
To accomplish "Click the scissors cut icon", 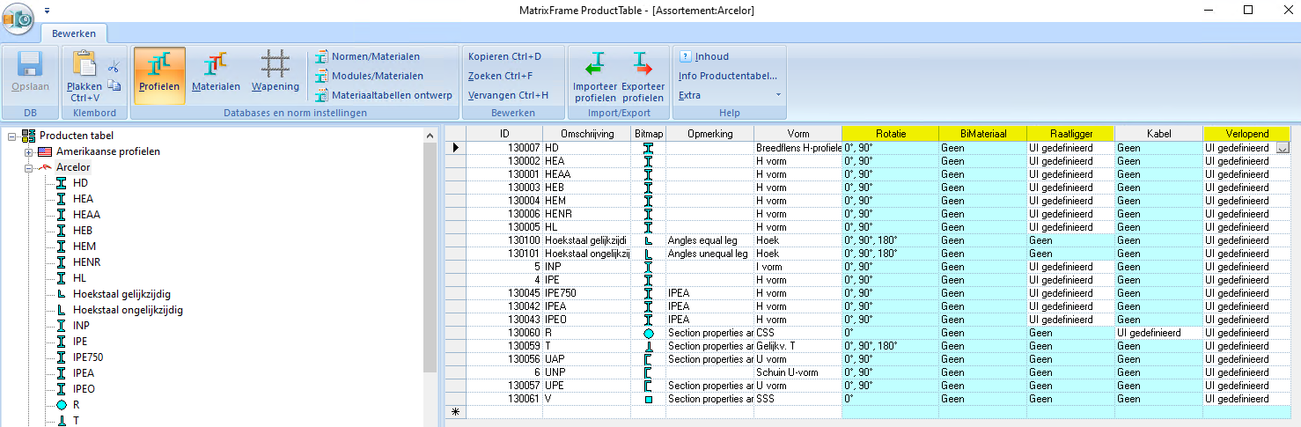I will click(114, 65).
